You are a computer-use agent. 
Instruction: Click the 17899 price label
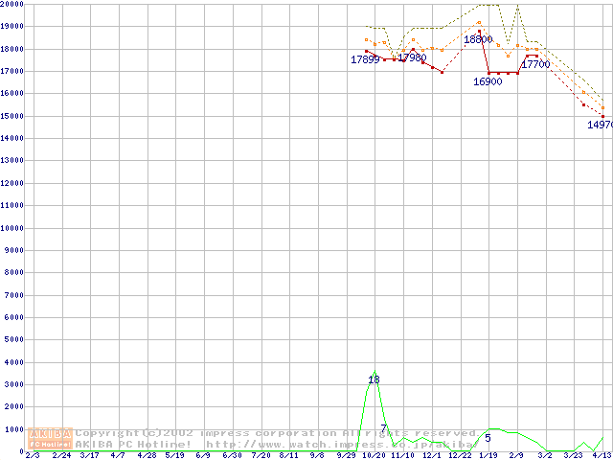tap(365, 60)
